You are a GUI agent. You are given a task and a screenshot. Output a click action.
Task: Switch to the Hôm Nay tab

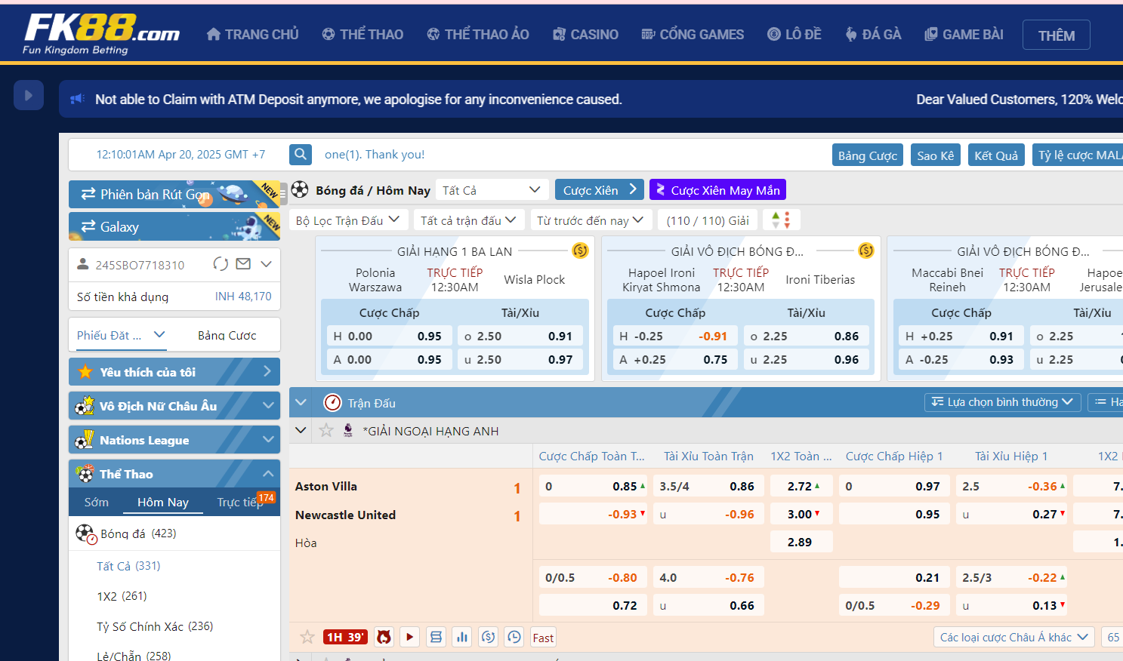tap(163, 502)
